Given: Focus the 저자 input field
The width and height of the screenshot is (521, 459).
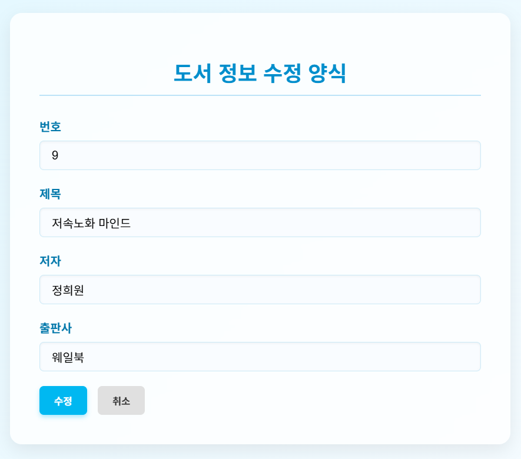Looking at the screenshot, I should (260, 290).
